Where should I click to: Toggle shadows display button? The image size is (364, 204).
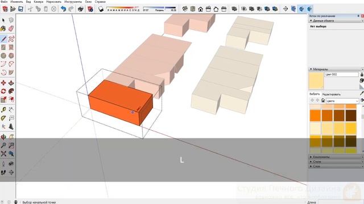pyautogui.click(x=101, y=9)
